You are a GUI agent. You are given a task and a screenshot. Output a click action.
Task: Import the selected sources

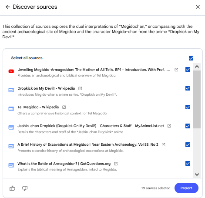[x=186, y=188]
